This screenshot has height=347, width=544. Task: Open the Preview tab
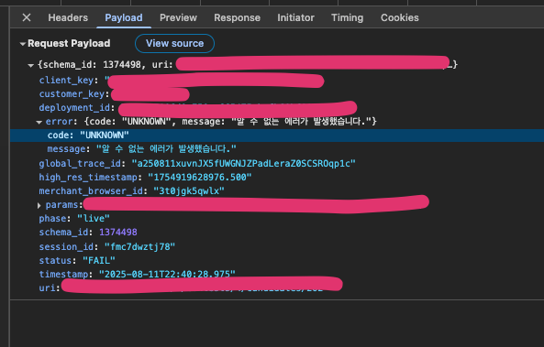coord(178,17)
